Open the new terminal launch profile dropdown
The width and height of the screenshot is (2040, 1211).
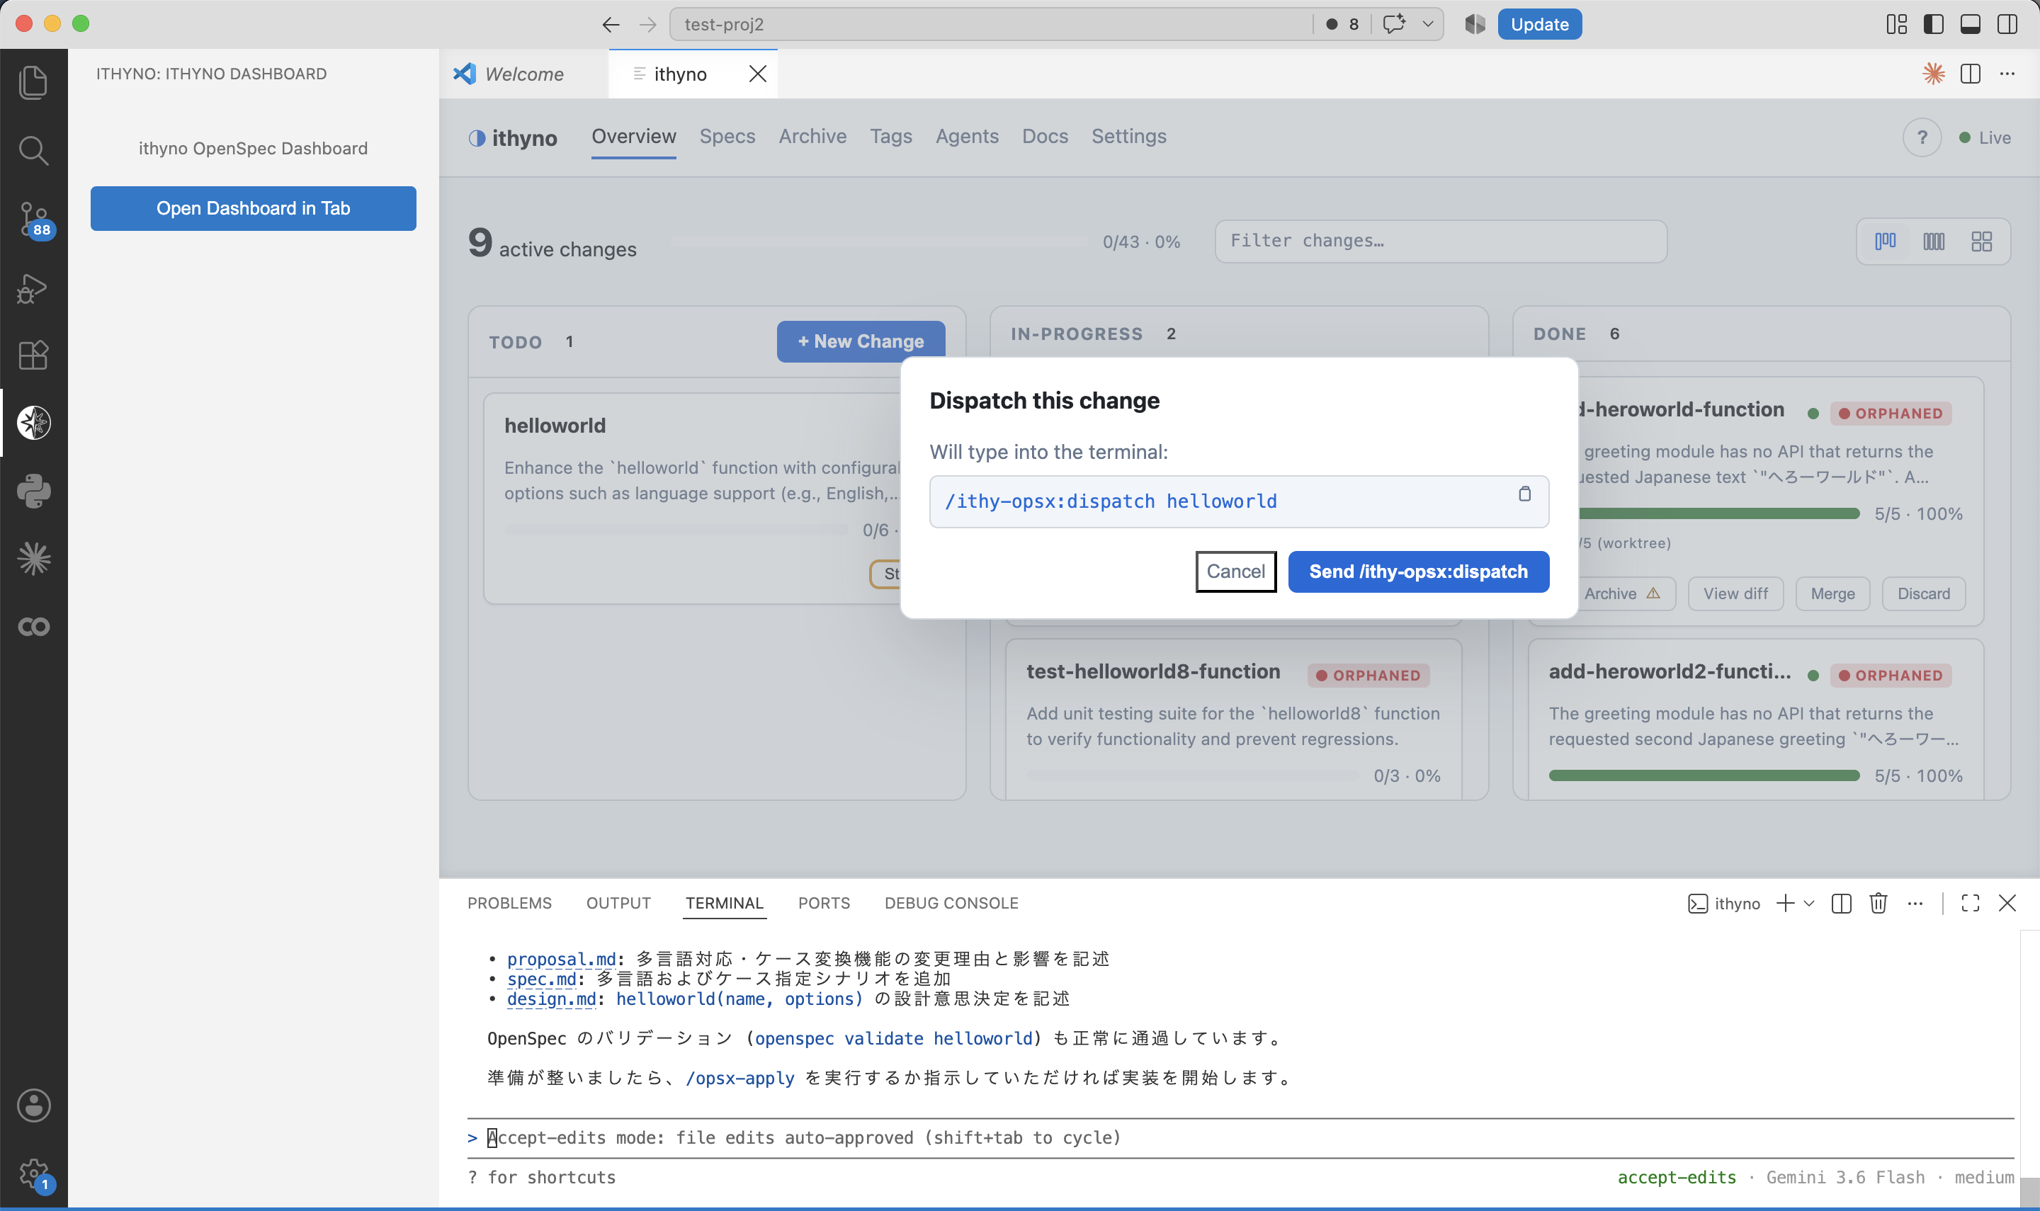coord(1809,904)
